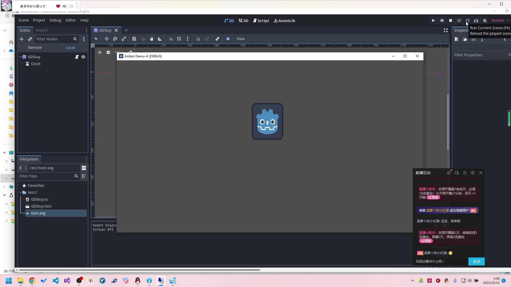
Task: Select the Rotate Mode tool
Action: [115, 39]
